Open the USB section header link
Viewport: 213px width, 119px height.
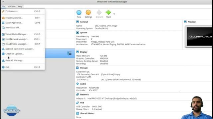(82, 103)
